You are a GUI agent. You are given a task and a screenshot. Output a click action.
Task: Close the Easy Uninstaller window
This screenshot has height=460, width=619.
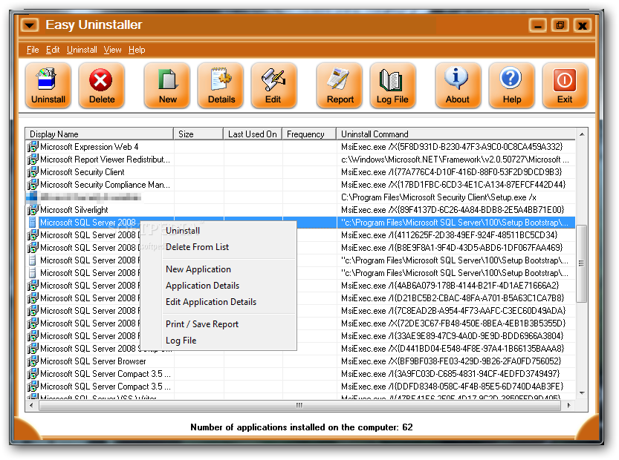(583, 26)
